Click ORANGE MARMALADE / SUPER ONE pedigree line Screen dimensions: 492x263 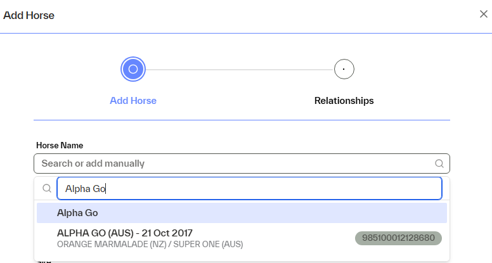[150, 244]
